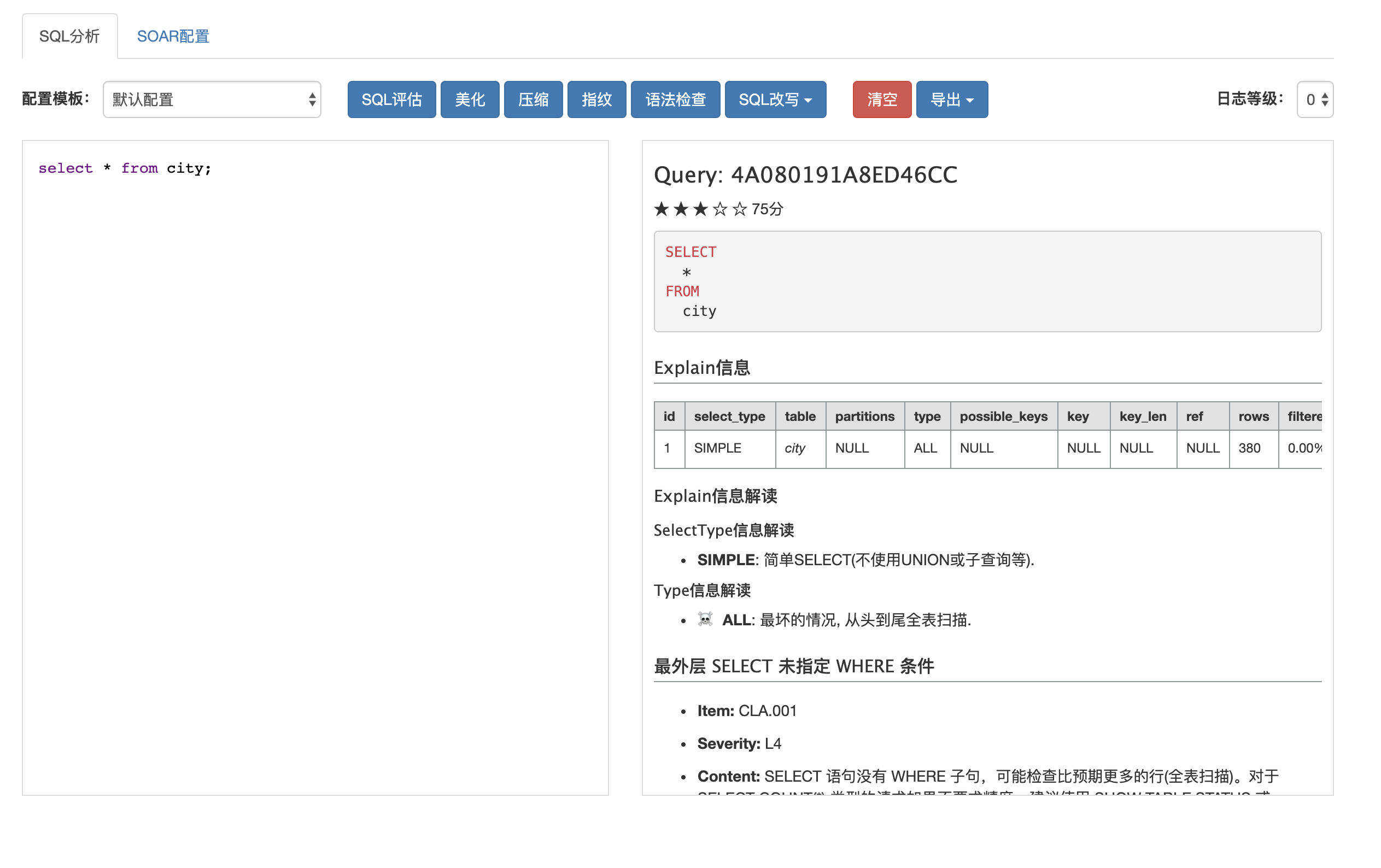The width and height of the screenshot is (1381, 868).
Task: Switch to the SOAR配置 tab
Action: (173, 37)
